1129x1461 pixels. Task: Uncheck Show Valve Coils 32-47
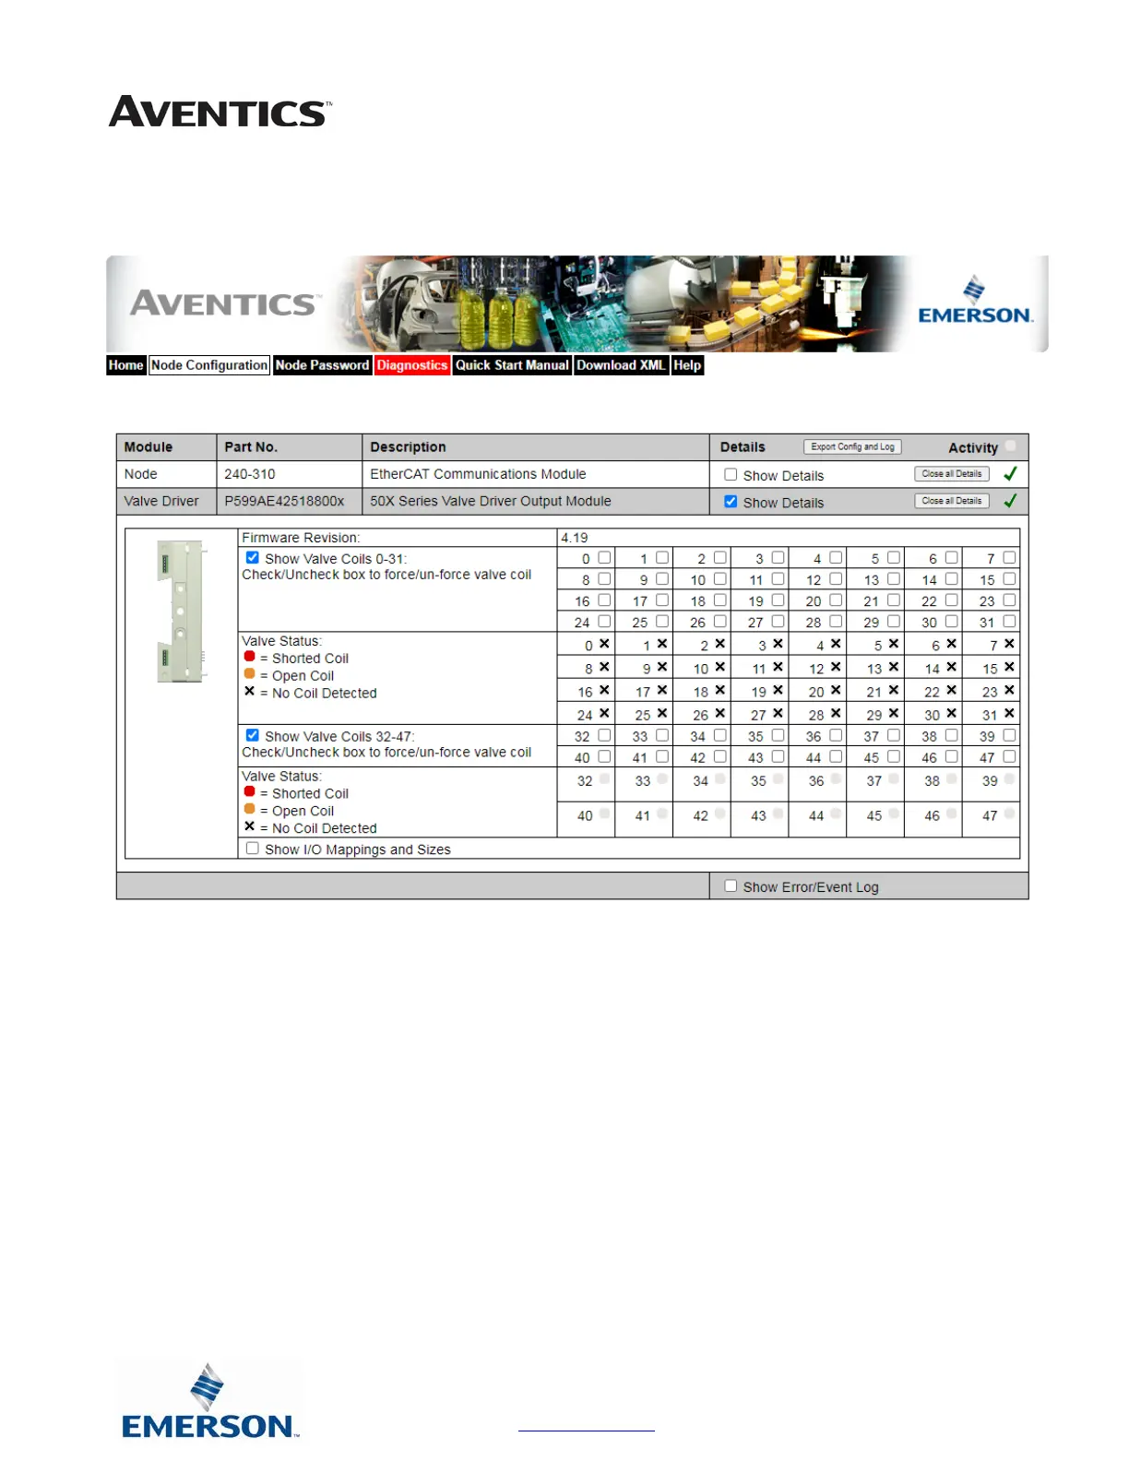[252, 735]
